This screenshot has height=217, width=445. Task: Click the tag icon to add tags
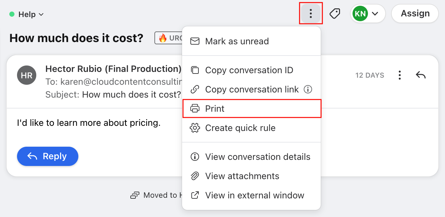[335, 13]
